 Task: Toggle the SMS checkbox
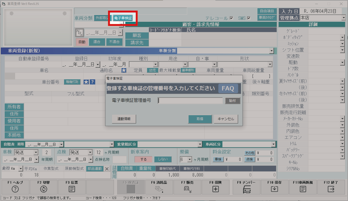[249, 18]
